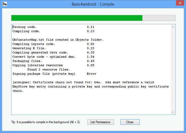Click the 'Compiling code.' log line

(53, 31)
